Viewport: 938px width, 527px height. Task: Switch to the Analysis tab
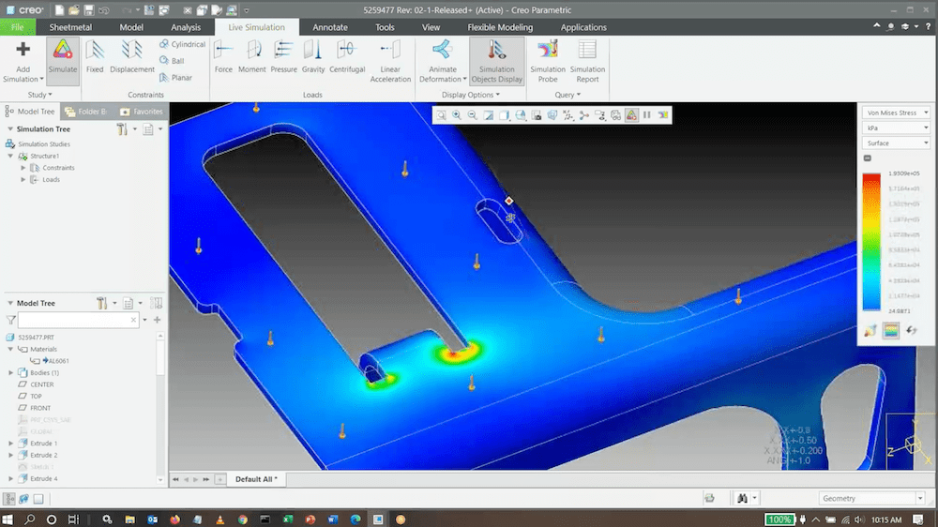[x=186, y=27]
